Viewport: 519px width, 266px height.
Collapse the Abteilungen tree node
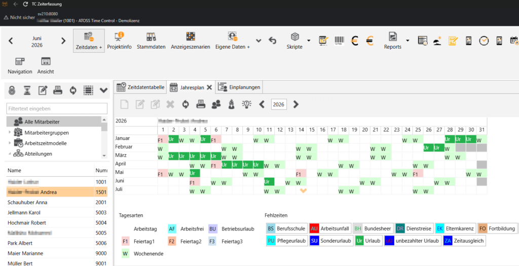(x=10, y=154)
